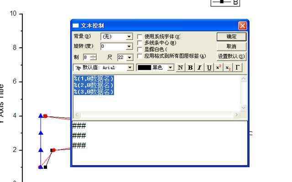Screen dimensions: 292x182
Task: Click the Y Axis Title label
Action: click(1, 104)
